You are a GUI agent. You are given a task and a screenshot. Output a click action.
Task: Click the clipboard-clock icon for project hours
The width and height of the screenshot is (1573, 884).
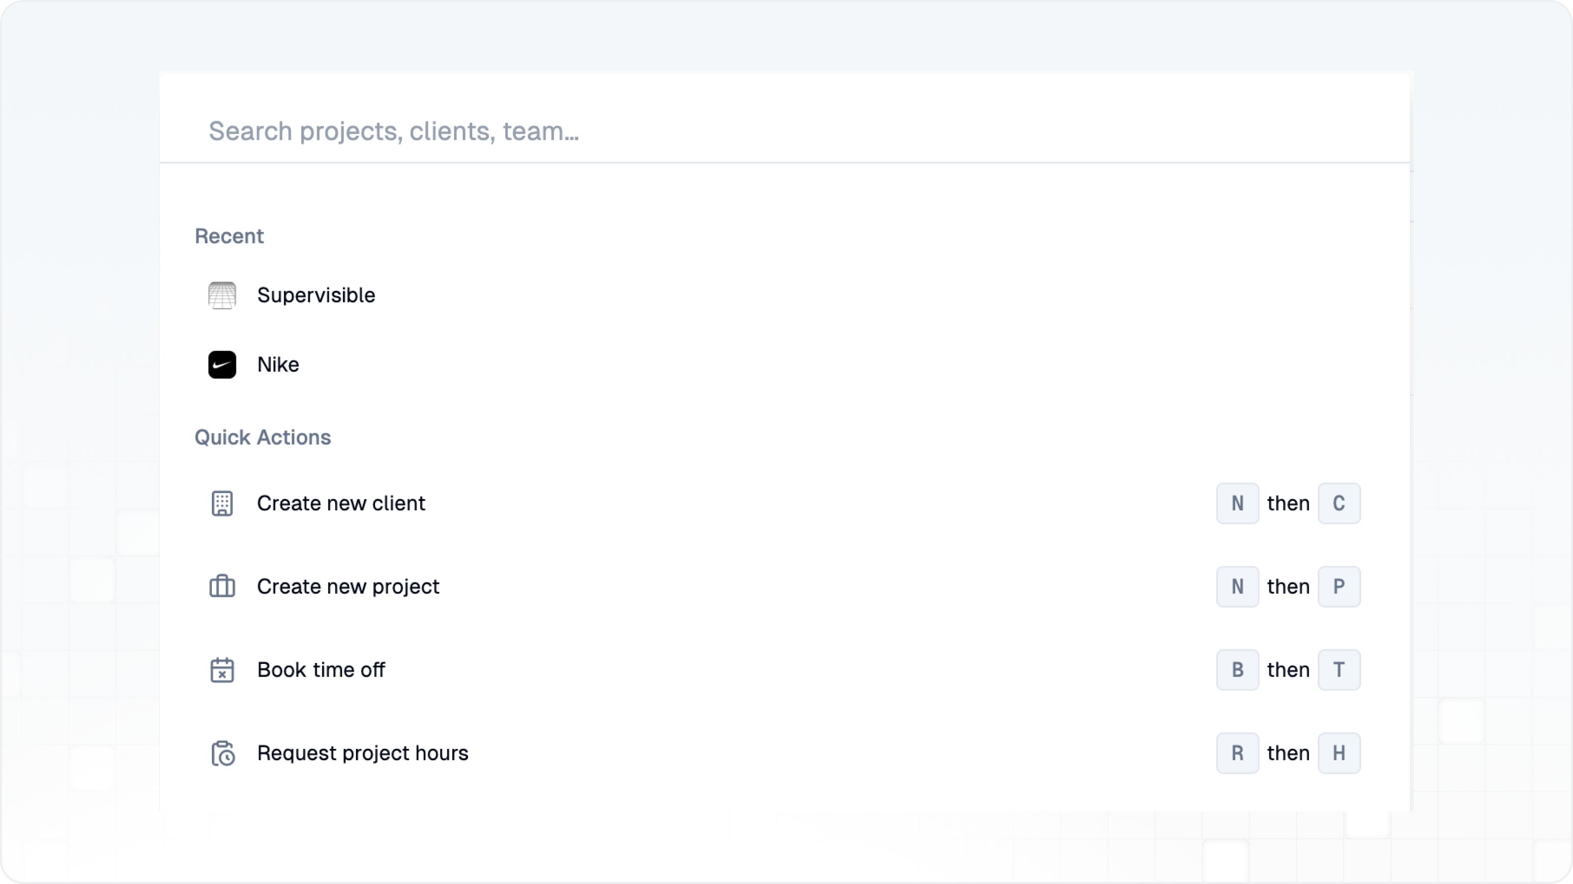[x=223, y=753]
